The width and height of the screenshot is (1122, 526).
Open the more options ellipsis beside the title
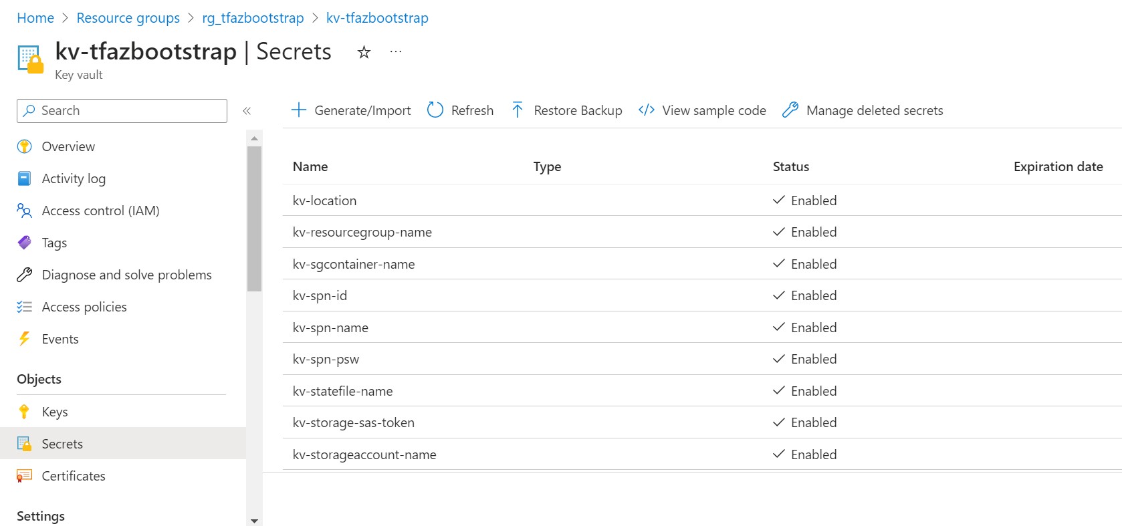396,52
